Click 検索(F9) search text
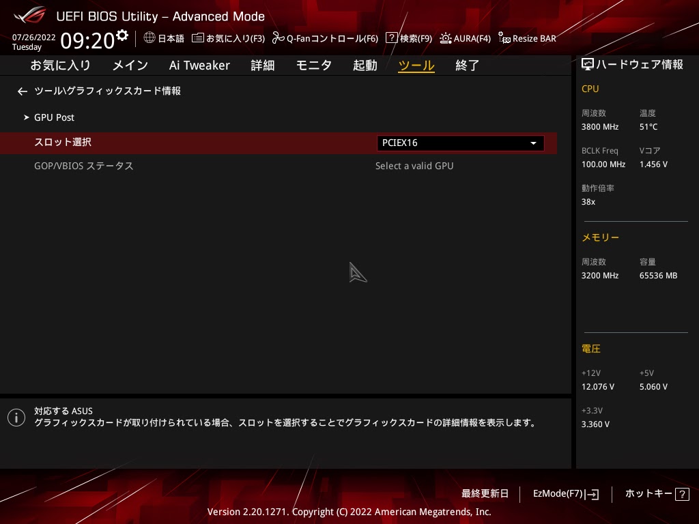This screenshot has height=524, width=699. [x=416, y=38]
